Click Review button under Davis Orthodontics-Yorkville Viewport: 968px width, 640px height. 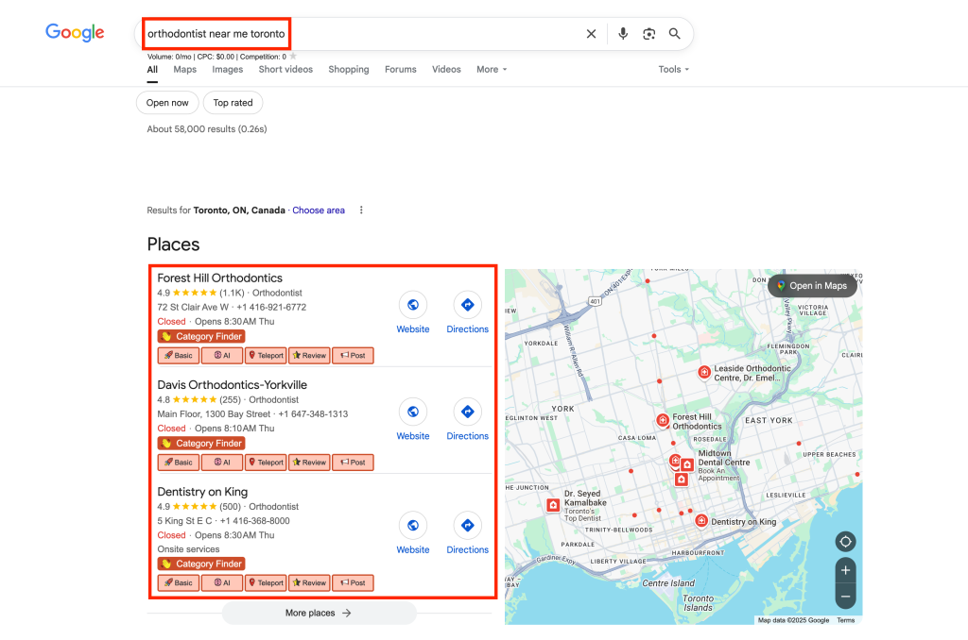click(309, 462)
